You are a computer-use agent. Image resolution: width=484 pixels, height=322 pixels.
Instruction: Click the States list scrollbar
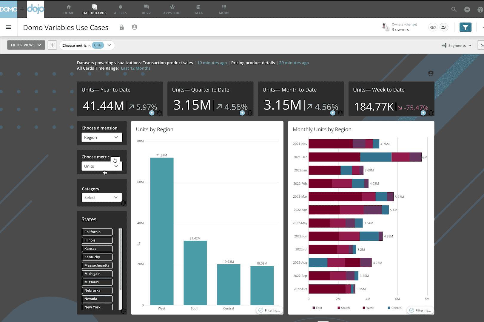click(121, 260)
